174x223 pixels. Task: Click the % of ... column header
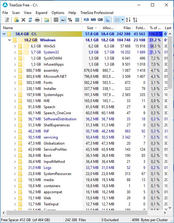tap(155, 28)
